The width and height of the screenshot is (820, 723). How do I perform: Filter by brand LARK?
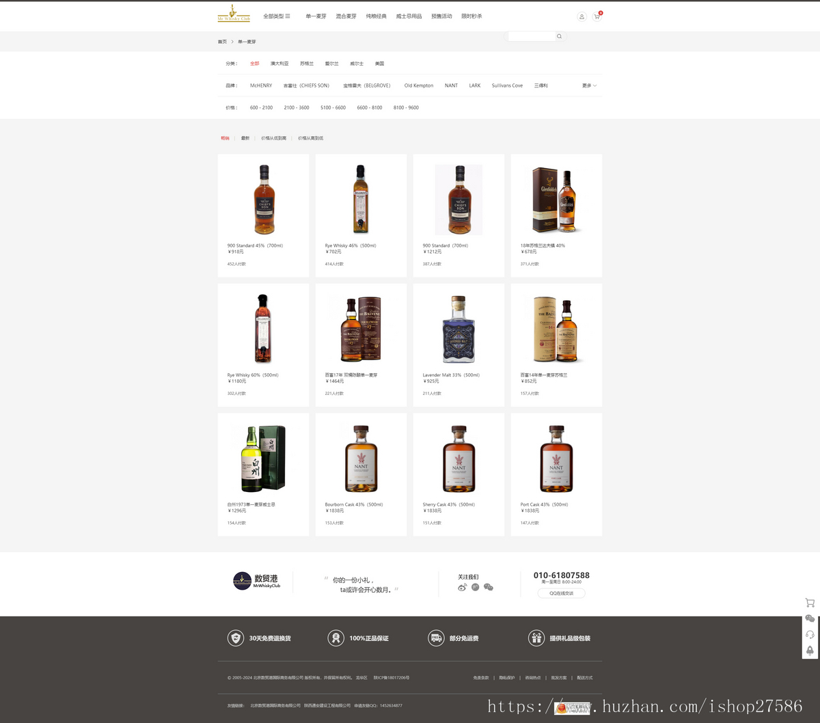click(x=475, y=86)
